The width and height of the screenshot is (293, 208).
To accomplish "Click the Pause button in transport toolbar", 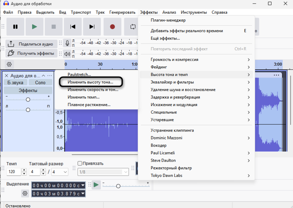I will point(15,27).
